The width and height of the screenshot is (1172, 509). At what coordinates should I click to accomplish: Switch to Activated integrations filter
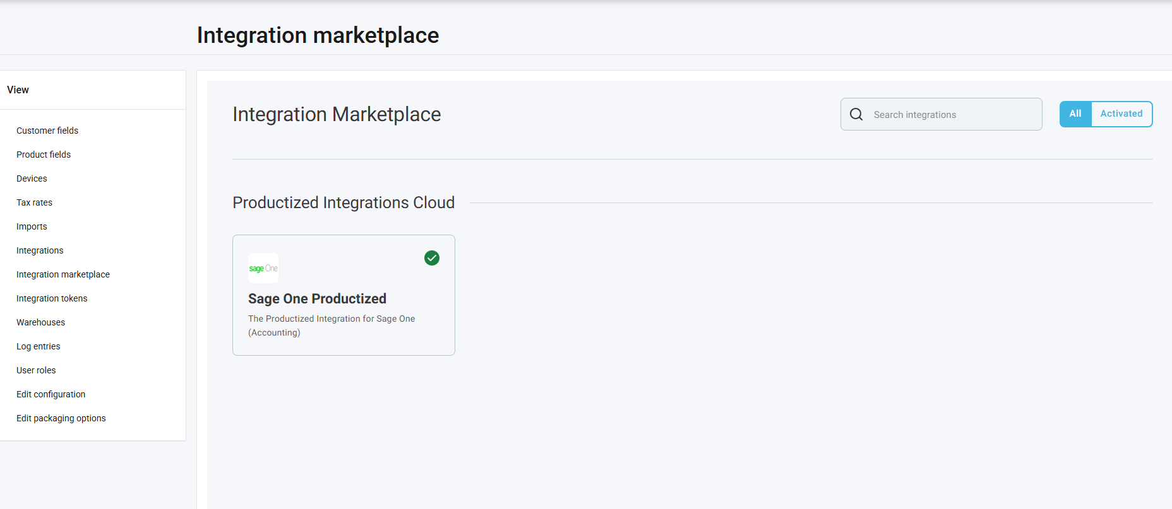click(1121, 114)
